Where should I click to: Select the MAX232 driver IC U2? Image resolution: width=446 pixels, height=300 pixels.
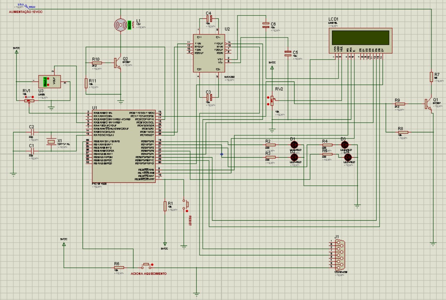pos(209,52)
